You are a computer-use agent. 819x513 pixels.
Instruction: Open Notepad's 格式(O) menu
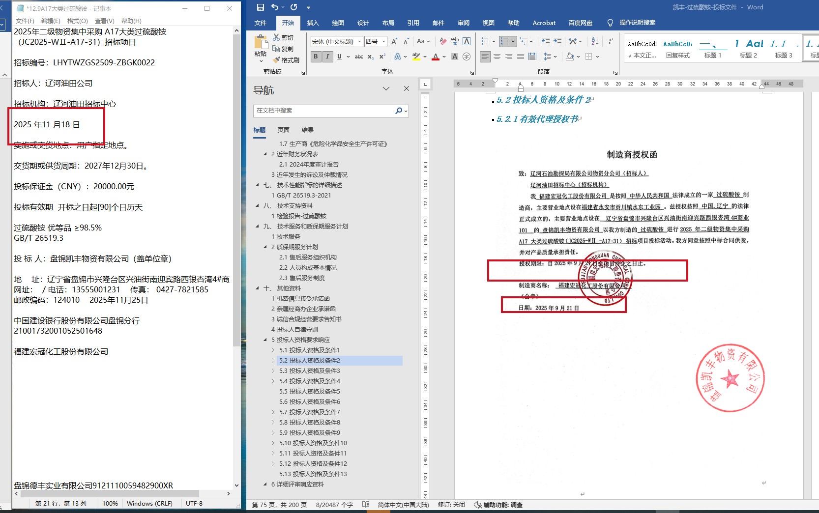(x=78, y=21)
